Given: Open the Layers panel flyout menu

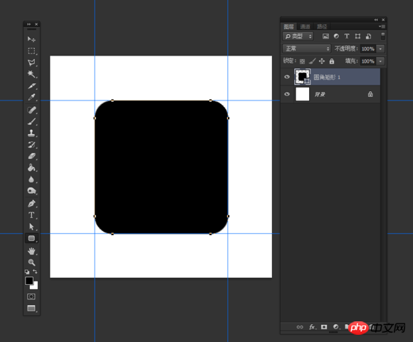Looking at the screenshot, I should tap(382, 26).
